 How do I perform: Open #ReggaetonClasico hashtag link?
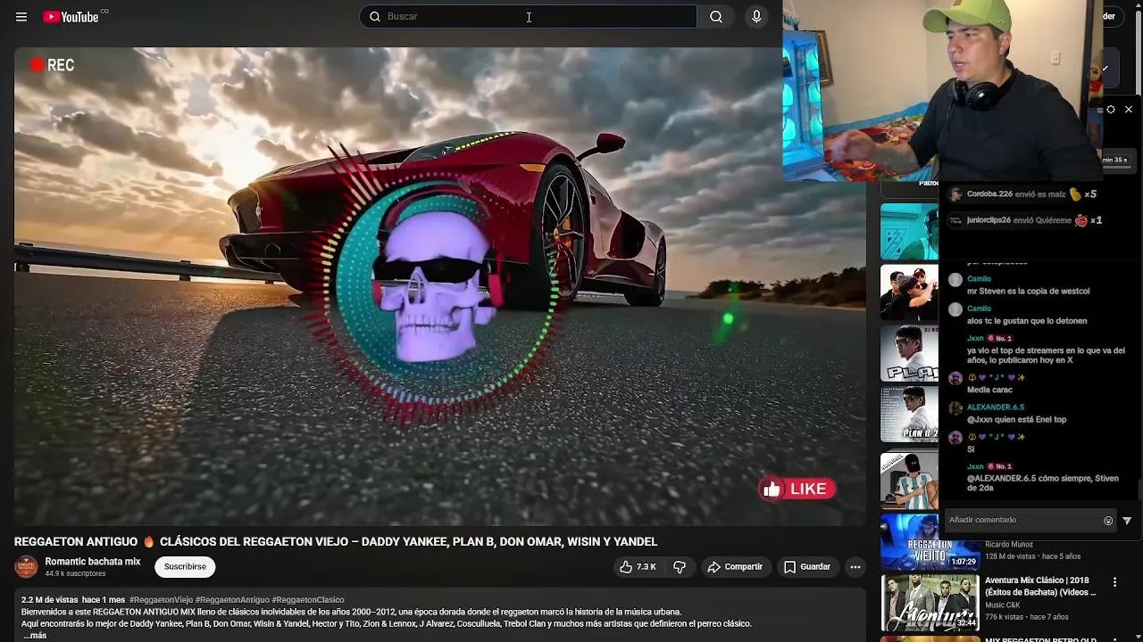pyautogui.click(x=308, y=600)
